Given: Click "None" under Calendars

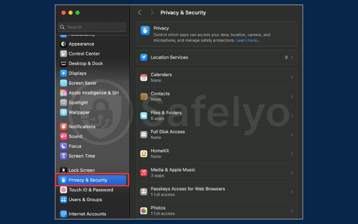Looking at the screenshot, I should point(156,81).
